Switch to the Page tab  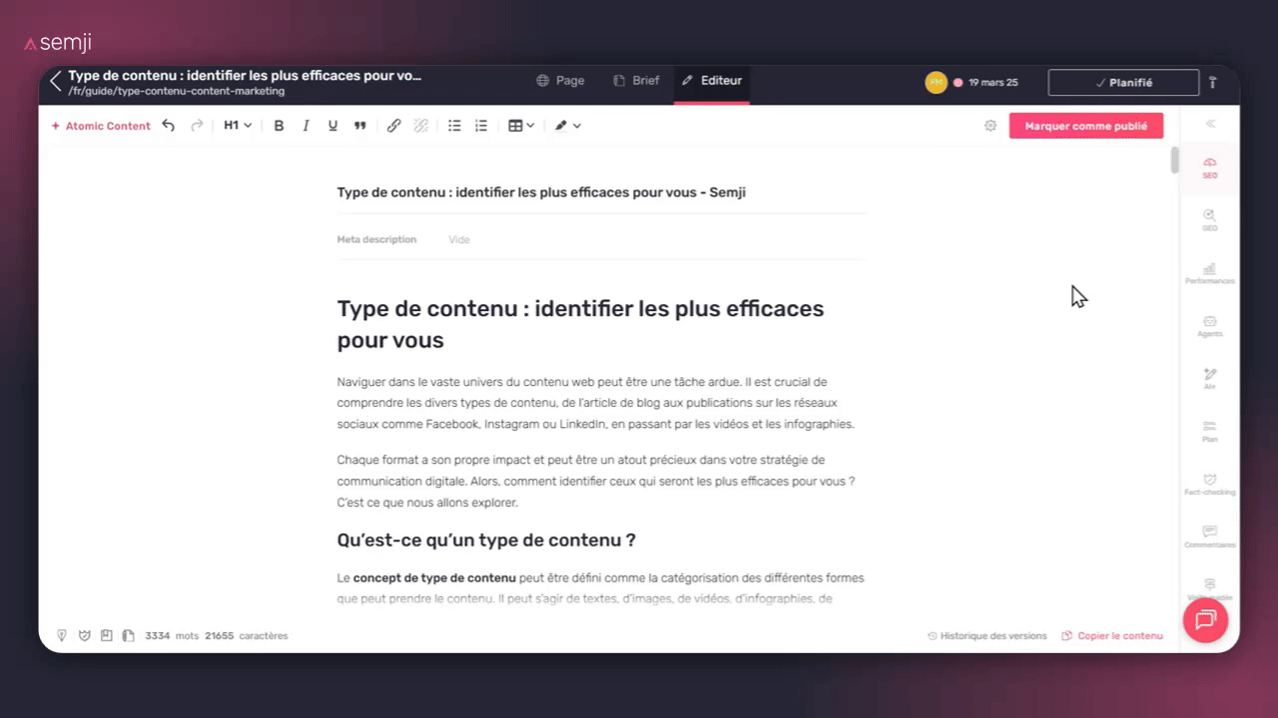click(559, 81)
